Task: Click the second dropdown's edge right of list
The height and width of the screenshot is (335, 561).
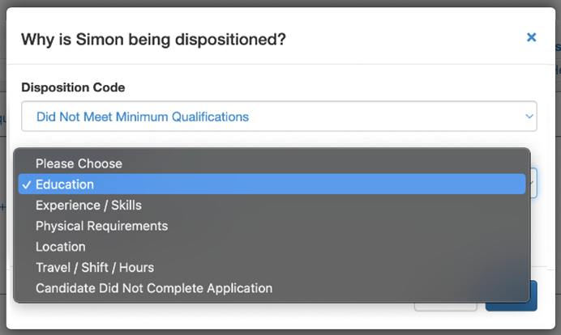Action: (533, 183)
